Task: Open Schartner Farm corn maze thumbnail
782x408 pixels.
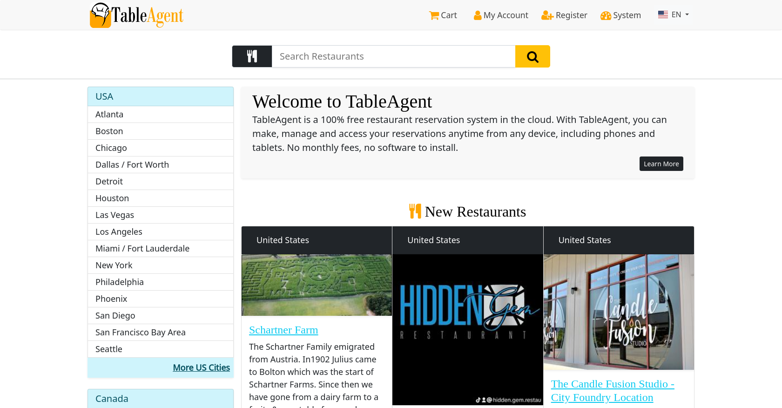Action: [317, 285]
